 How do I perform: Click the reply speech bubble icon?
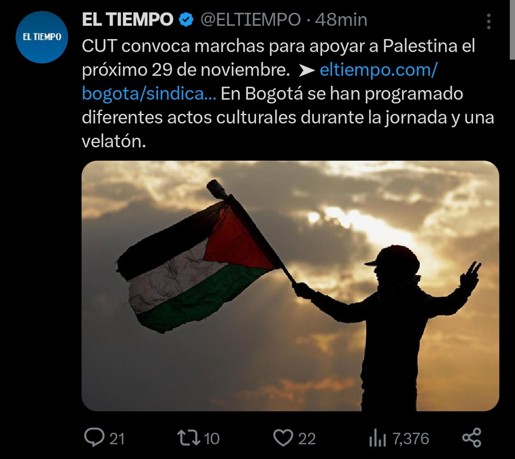(x=94, y=438)
